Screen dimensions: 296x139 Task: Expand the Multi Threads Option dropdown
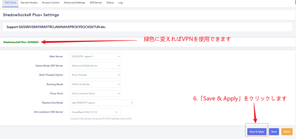click(x=95, y=75)
